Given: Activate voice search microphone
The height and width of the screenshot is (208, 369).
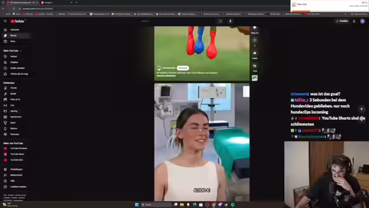Looking at the screenshot, I should click(230, 21).
